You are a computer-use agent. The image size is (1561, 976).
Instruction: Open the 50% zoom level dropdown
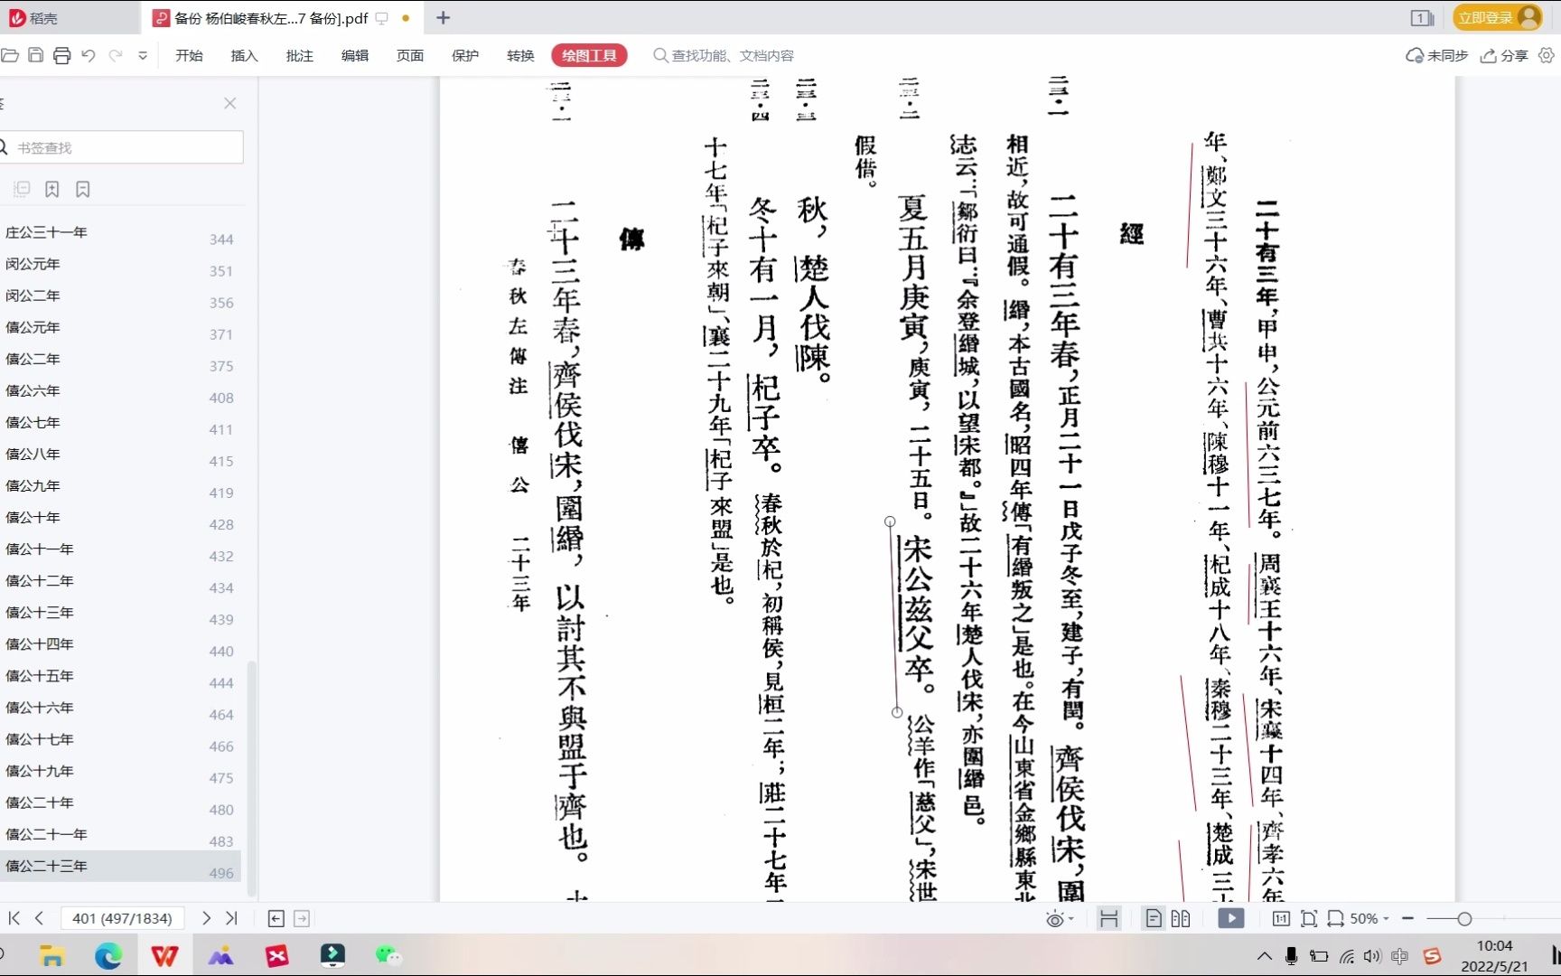click(1369, 918)
